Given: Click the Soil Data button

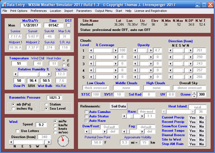Looking at the screenshot, I should [118, 106].
